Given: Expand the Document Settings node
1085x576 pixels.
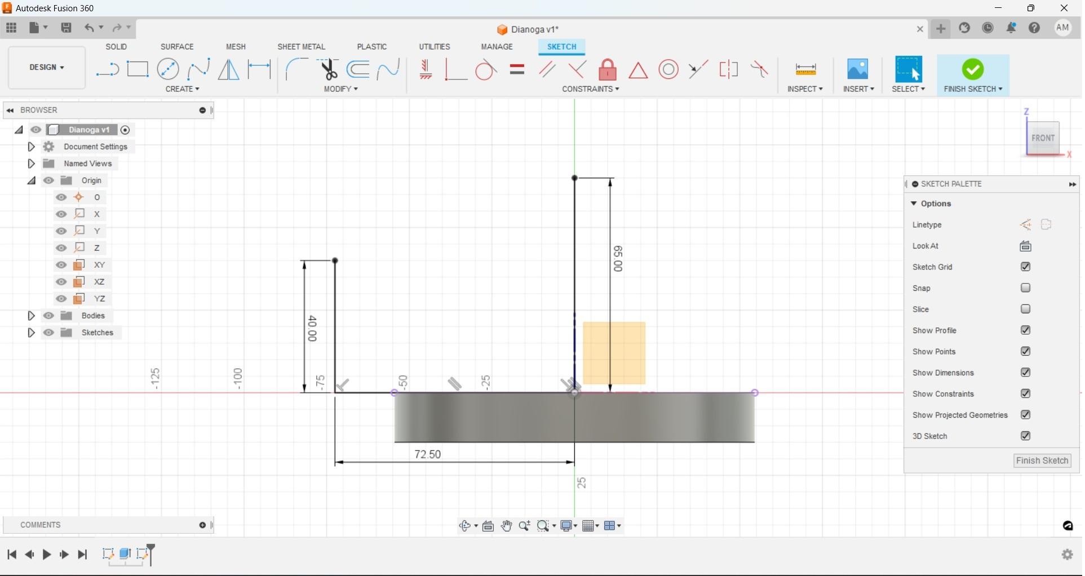Looking at the screenshot, I should point(32,147).
